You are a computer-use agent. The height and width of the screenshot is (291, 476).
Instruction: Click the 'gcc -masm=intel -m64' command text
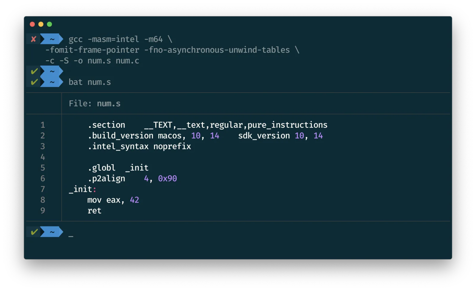coord(115,39)
